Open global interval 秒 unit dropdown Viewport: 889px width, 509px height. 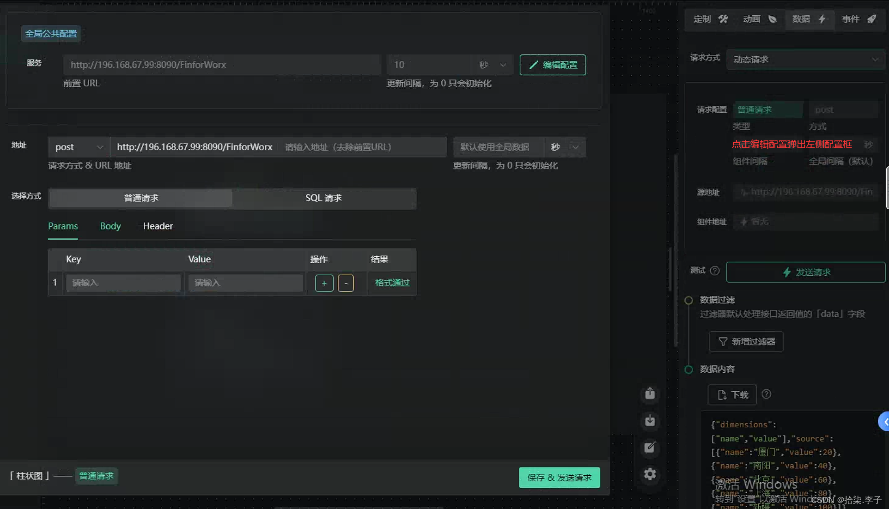pos(493,65)
